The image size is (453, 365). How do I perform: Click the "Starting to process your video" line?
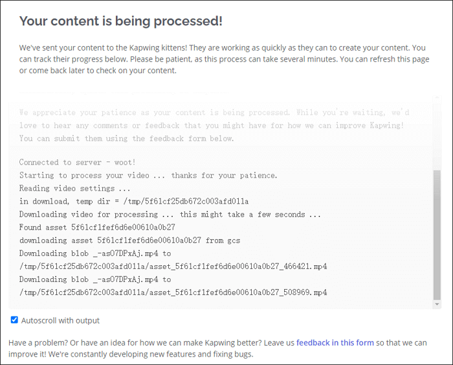148,176
